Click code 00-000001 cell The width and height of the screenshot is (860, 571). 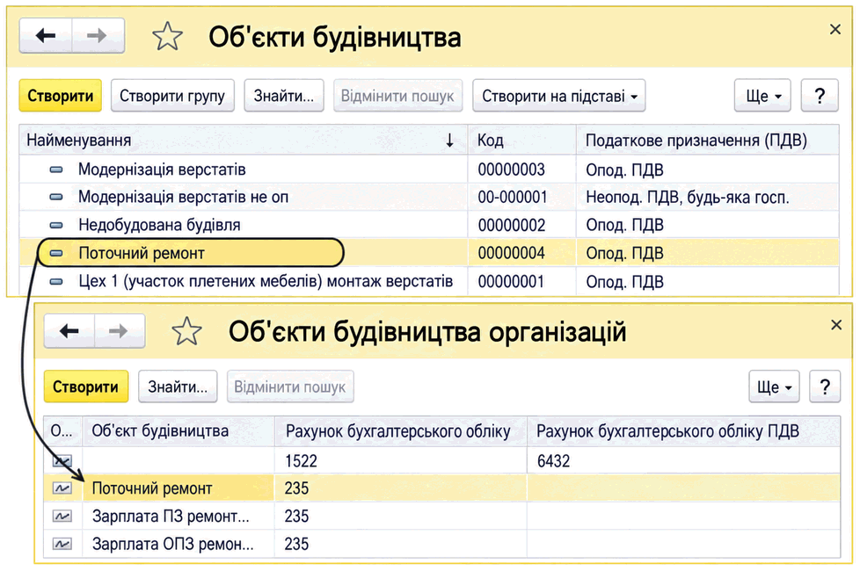(521, 198)
